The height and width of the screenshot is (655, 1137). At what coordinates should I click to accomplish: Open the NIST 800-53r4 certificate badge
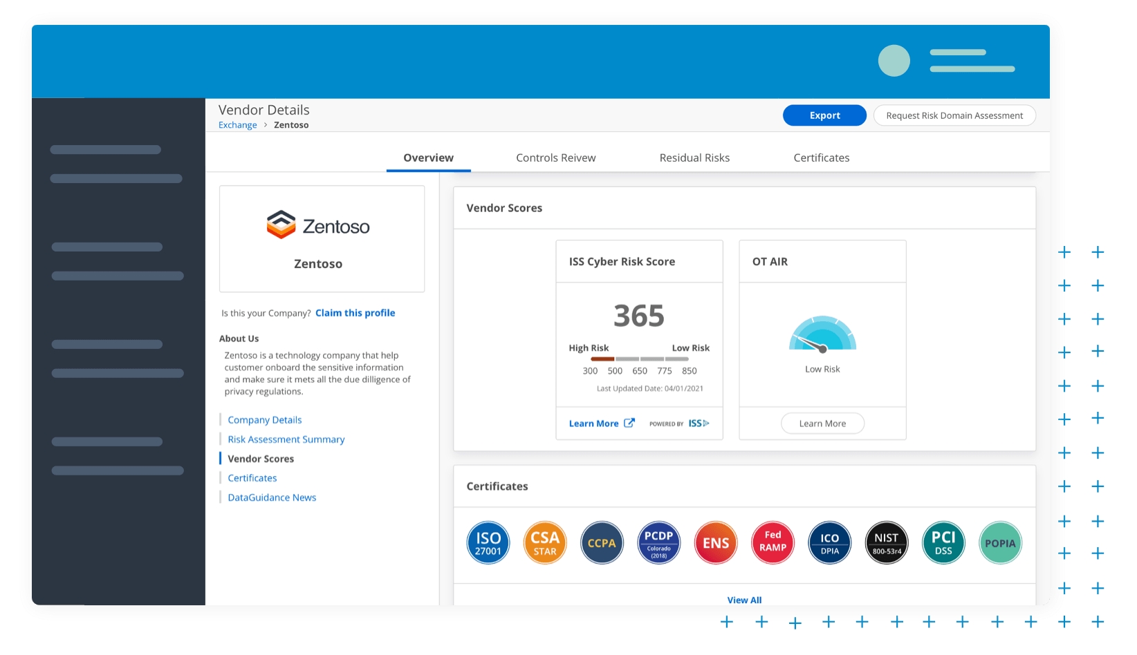[x=887, y=543]
